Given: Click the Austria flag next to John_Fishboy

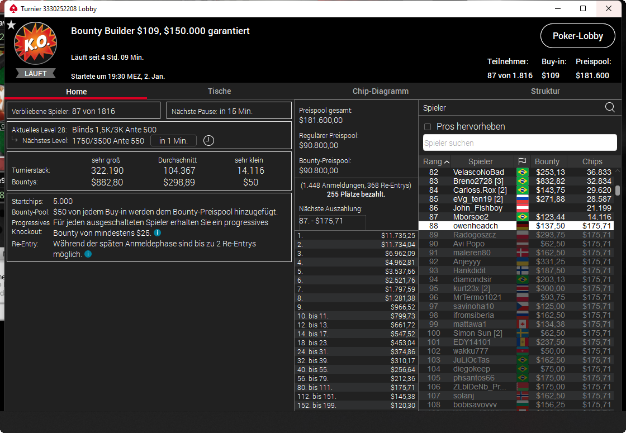Looking at the screenshot, I should click(x=523, y=208).
